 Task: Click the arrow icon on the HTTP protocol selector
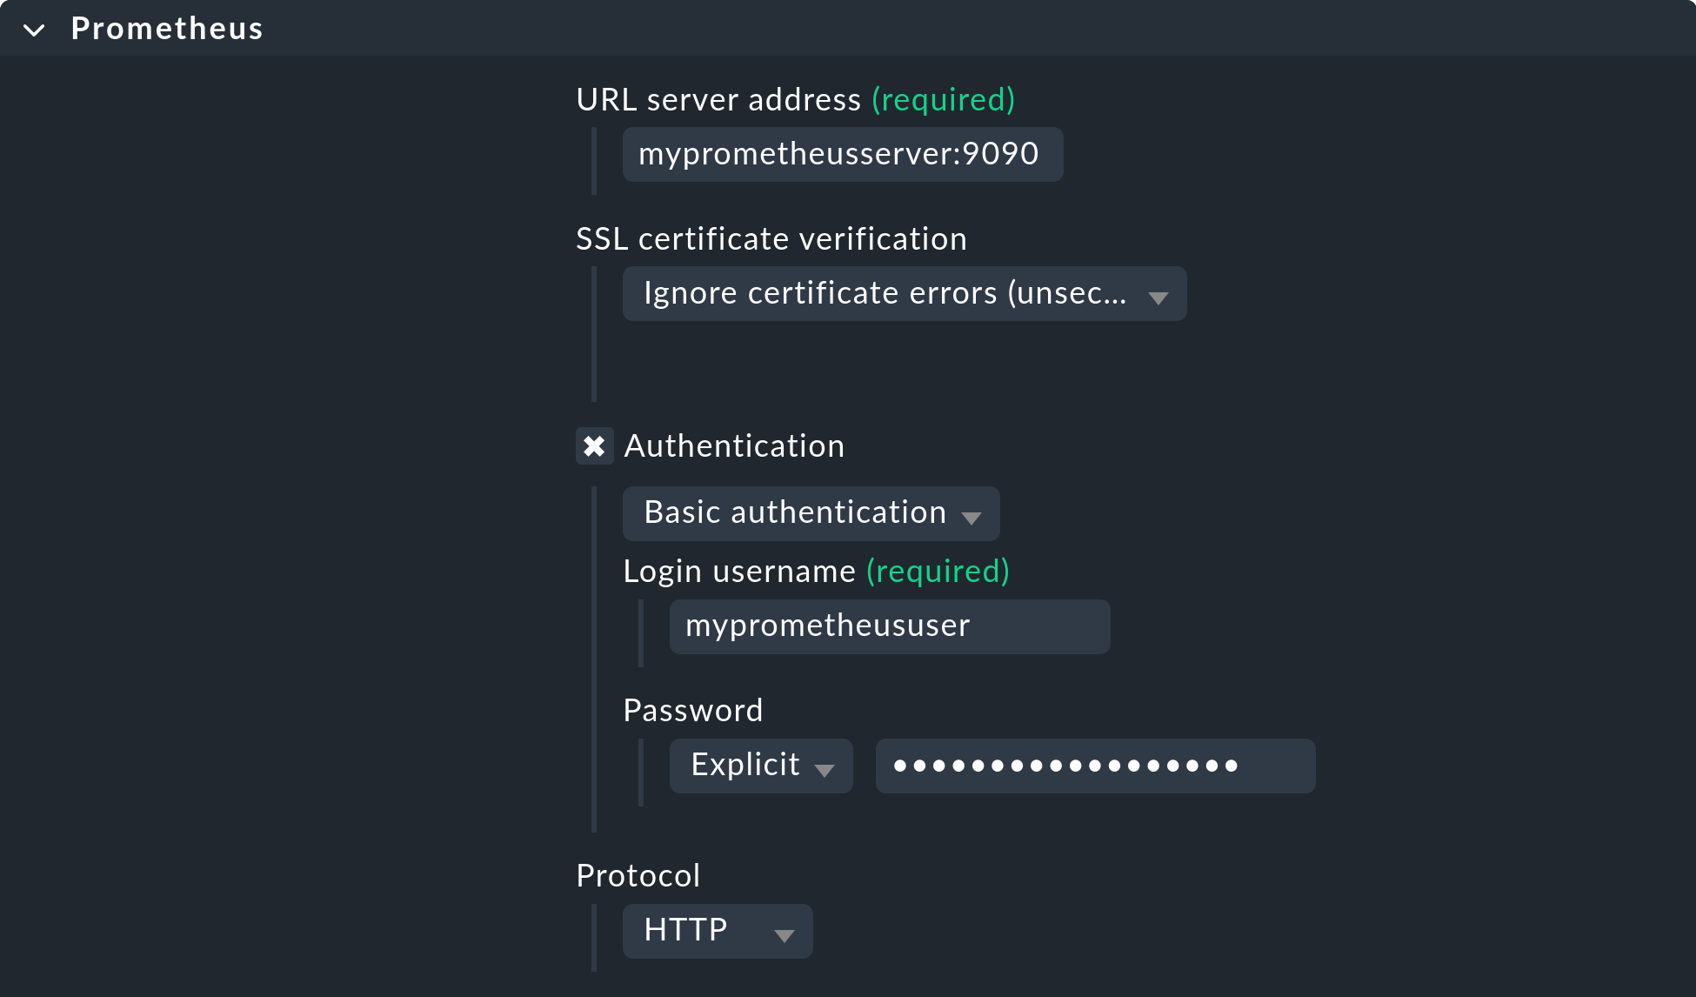click(x=785, y=933)
